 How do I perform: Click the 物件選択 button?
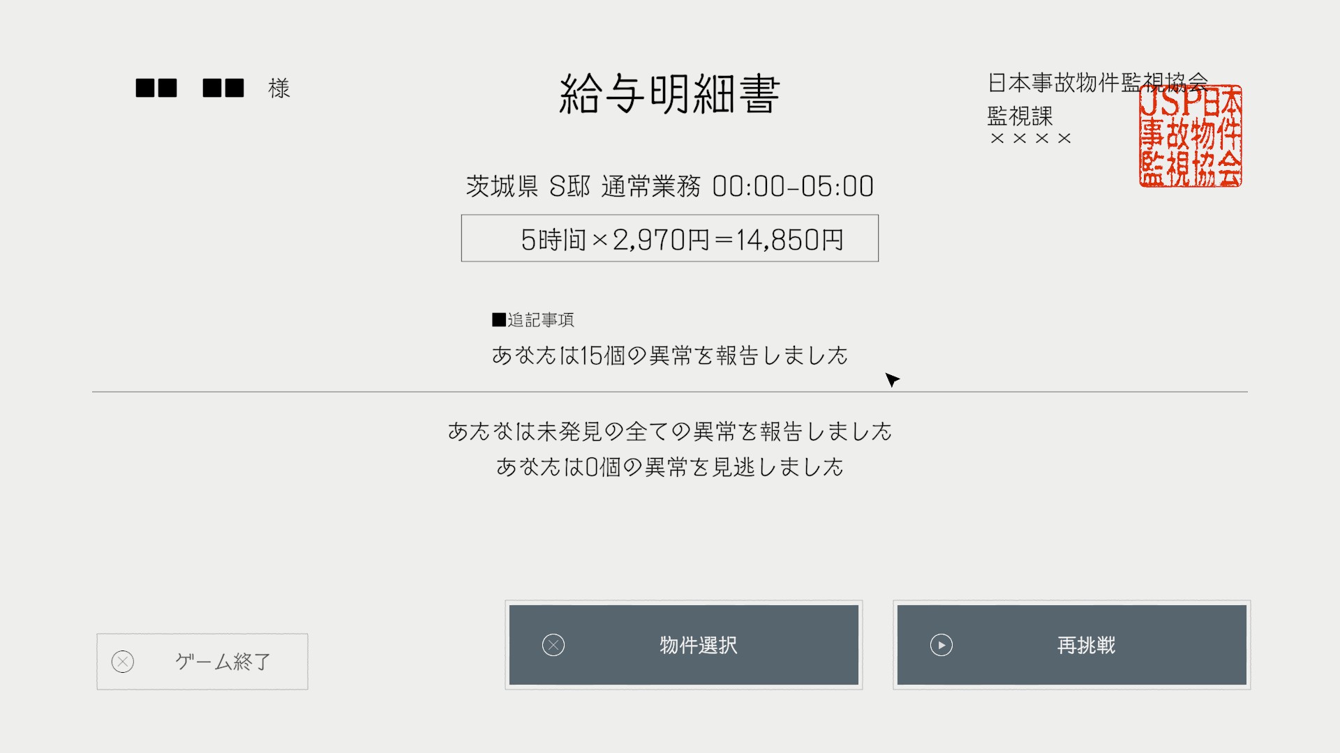tap(684, 645)
